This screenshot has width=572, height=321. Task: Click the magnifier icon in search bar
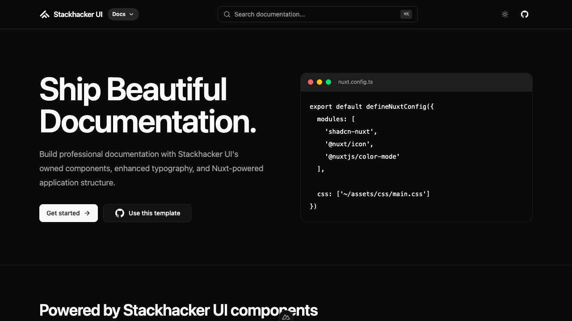pyautogui.click(x=227, y=14)
